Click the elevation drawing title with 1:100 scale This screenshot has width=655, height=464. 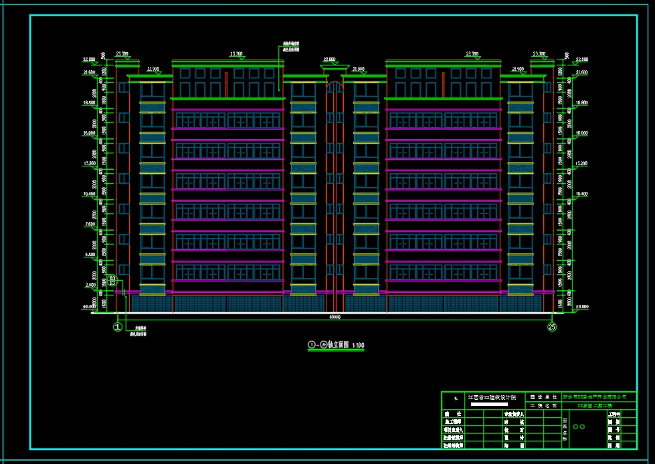click(336, 345)
